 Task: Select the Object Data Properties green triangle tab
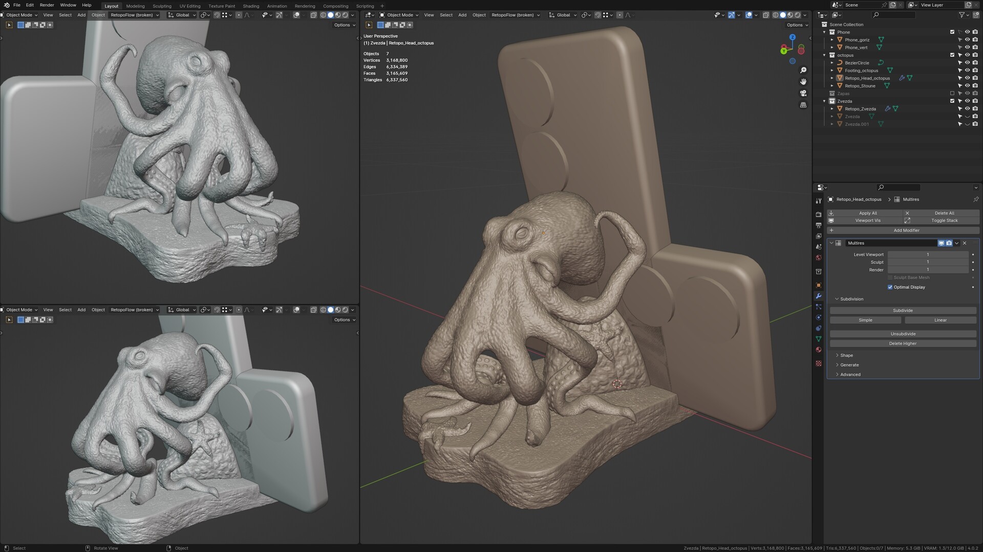[818, 338]
